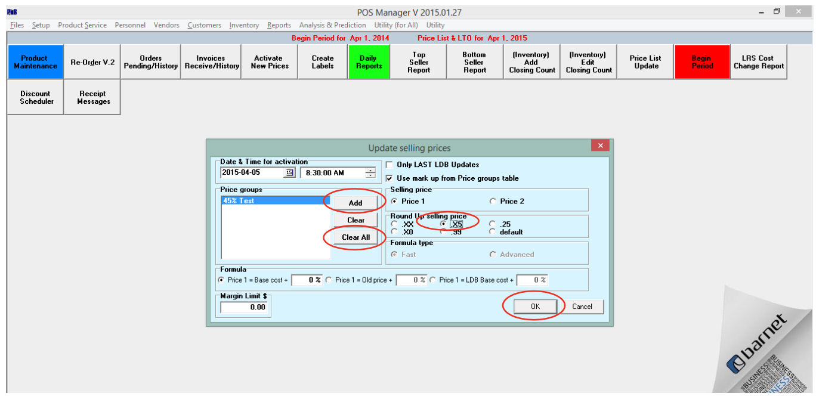Open the green Daily Reports button
Viewport: 816px width, 396px height.
[x=369, y=62]
